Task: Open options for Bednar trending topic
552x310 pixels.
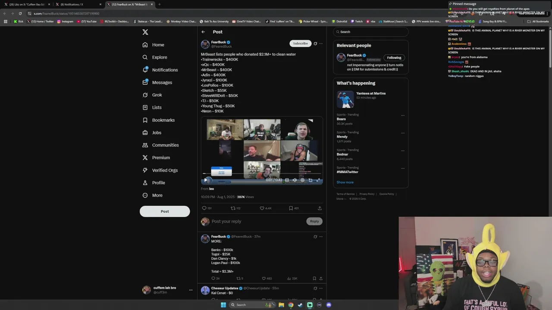Action: click(x=403, y=151)
